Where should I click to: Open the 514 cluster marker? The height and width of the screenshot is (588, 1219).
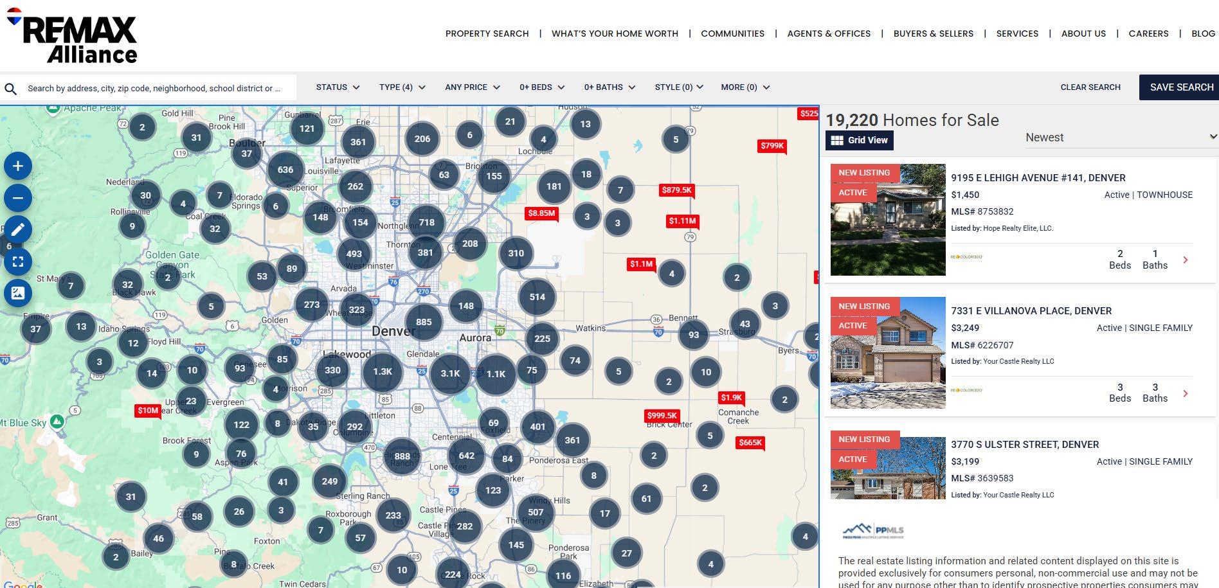click(x=537, y=297)
